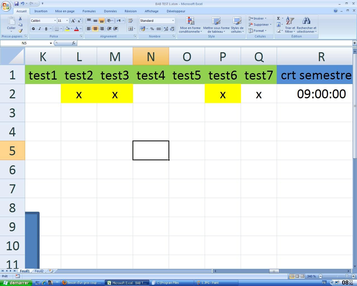Toggle bottom vertical alignment
Screen dimensions: 357x286
[102, 21]
